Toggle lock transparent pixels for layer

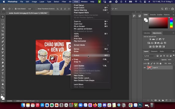148,63
